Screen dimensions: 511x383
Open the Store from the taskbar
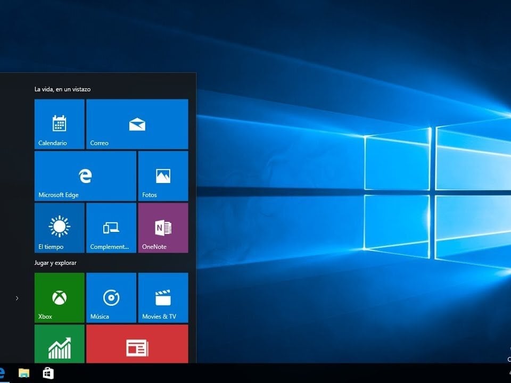(x=48, y=373)
